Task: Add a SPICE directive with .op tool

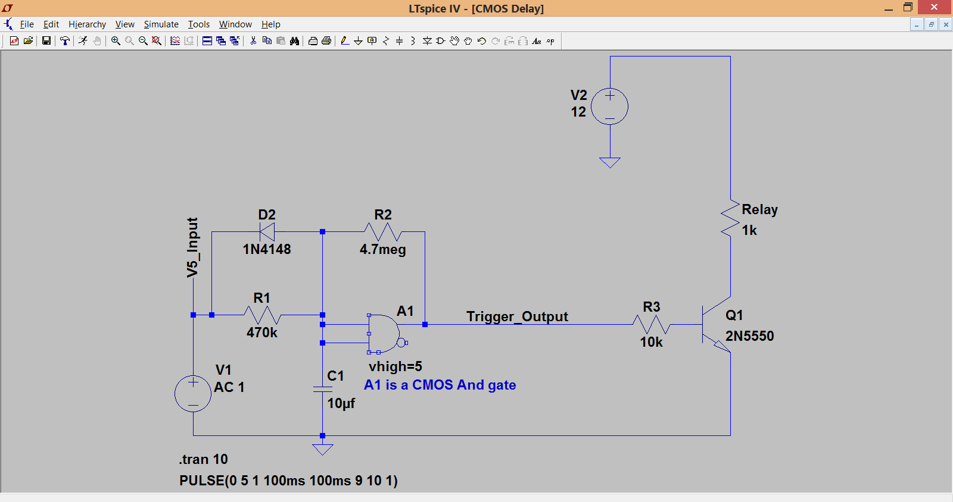Action: pos(550,41)
